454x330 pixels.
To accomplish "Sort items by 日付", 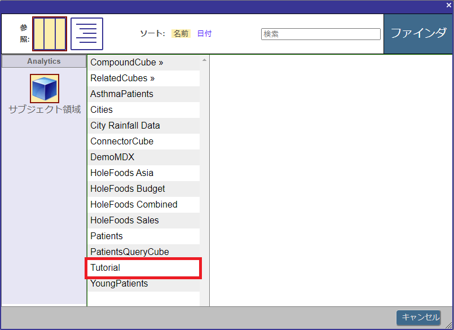I will point(204,34).
